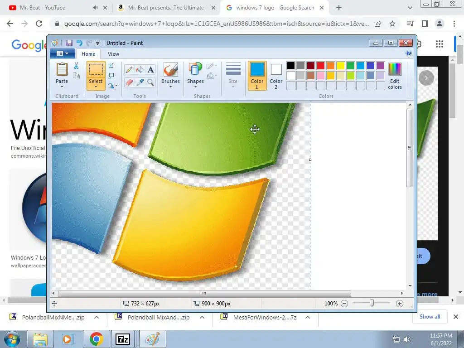Image resolution: width=464 pixels, height=348 pixels.
Task: Click the zoom slider thumb
Action: click(372, 303)
